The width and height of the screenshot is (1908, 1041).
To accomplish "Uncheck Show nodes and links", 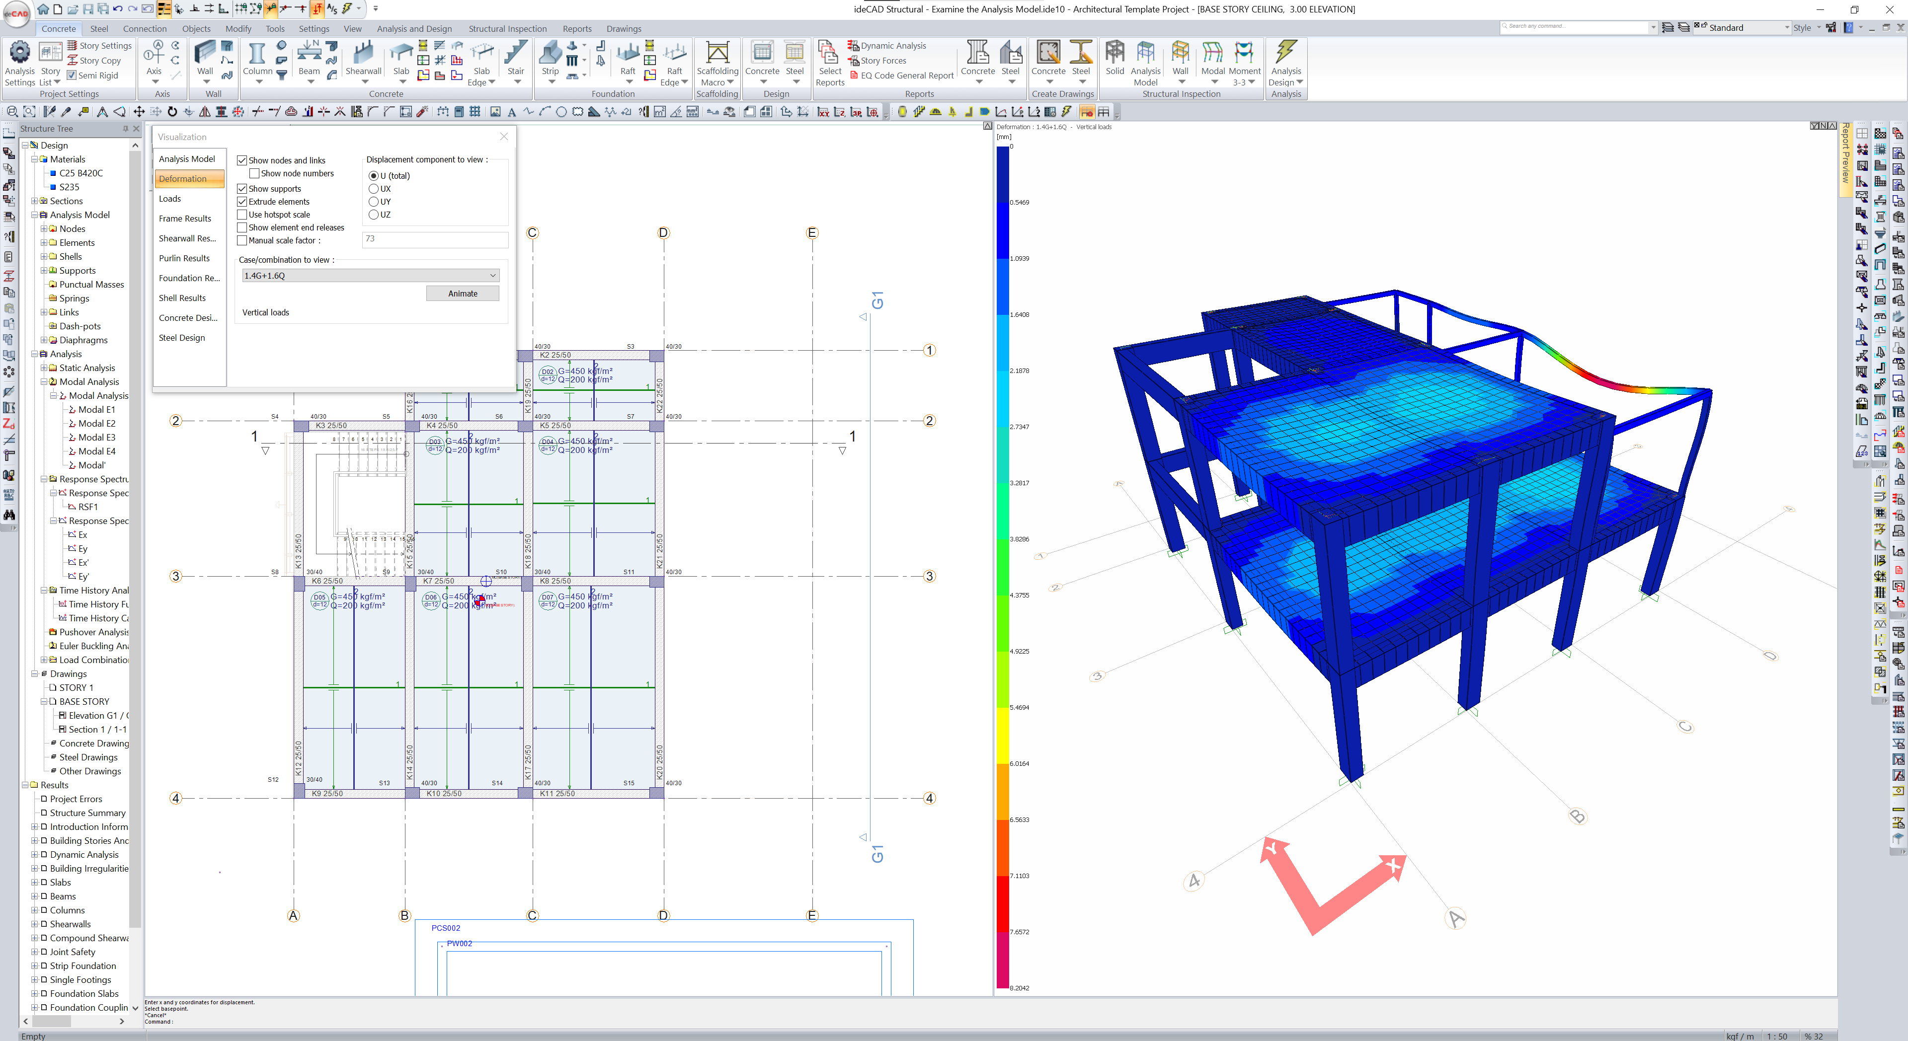I will pyautogui.click(x=242, y=160).
